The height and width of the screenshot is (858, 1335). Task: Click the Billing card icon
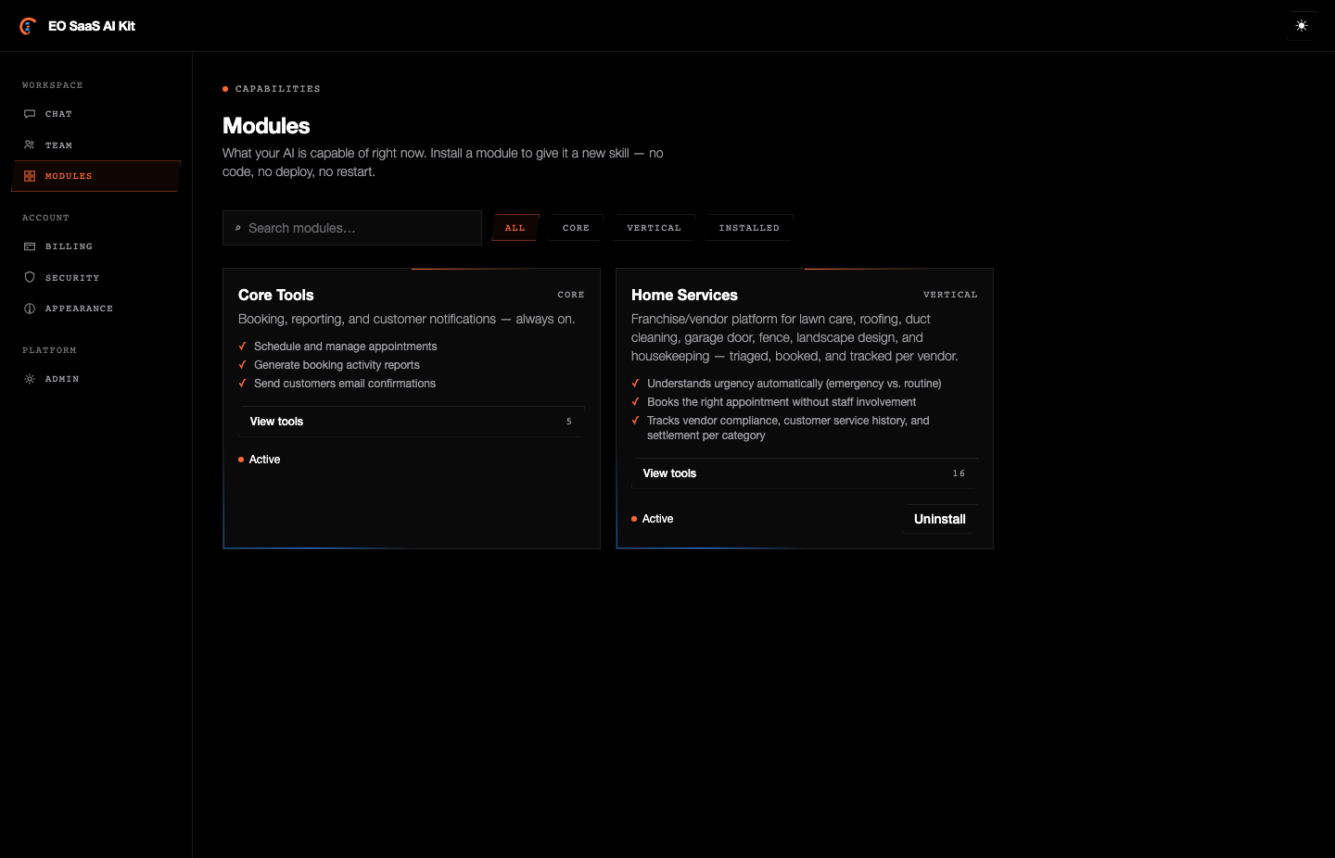pos(30,246)
